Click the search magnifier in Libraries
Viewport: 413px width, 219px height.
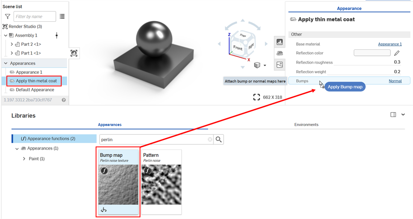tap(219, 140)
